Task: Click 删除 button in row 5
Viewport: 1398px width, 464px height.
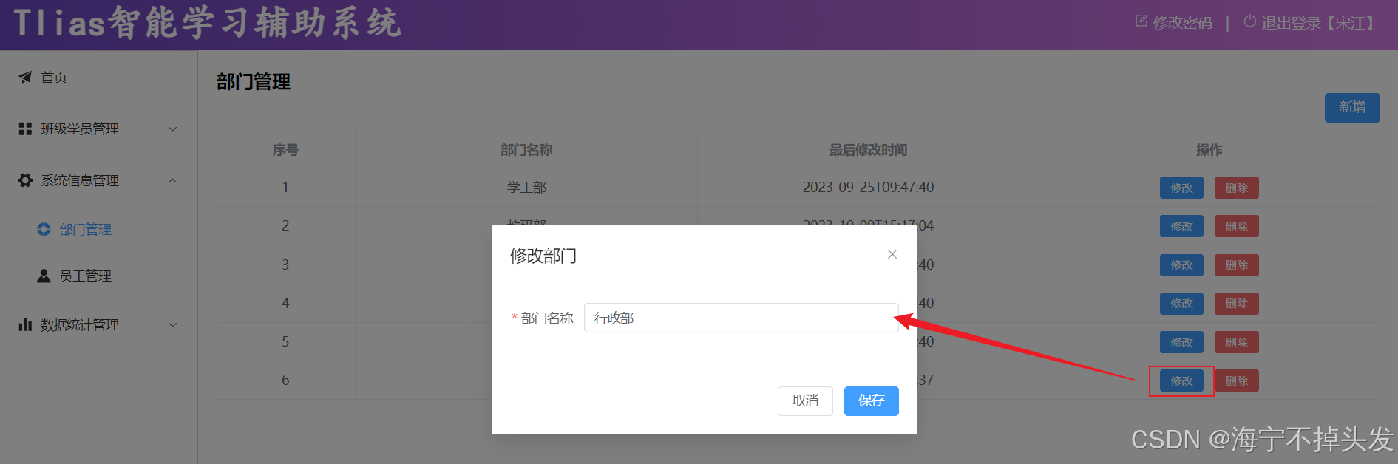Action: pyautogui.click(x=1236, y=342)
